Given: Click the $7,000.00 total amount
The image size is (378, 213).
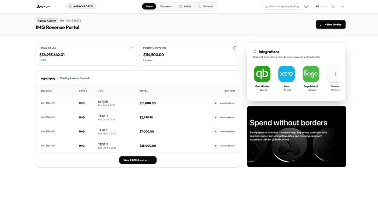Looking at the screenshot, I should pos(147,132).
